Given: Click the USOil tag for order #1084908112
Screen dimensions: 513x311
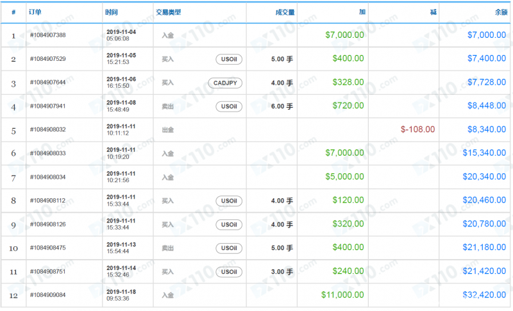Looking at the screenshot, I should 229,201.
